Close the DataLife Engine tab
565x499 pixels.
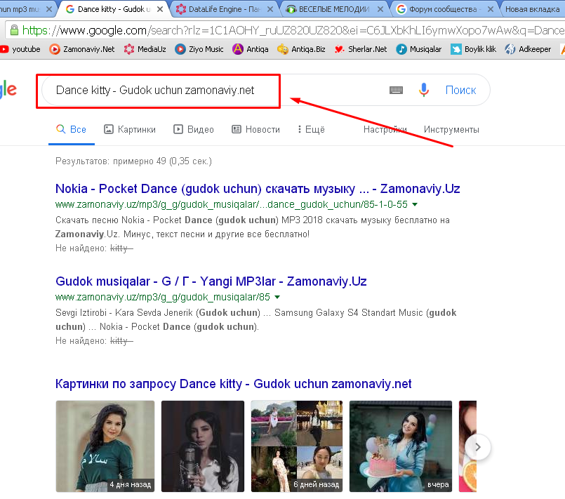[270, 9]
